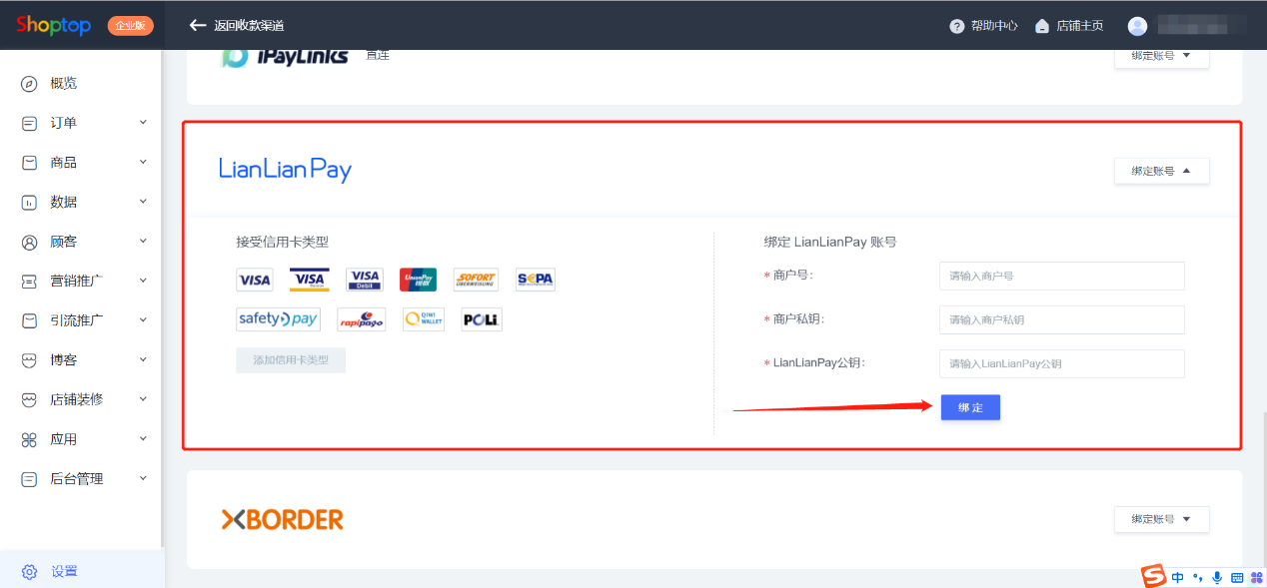Open the 店铺主页 link

point(1079,26)
